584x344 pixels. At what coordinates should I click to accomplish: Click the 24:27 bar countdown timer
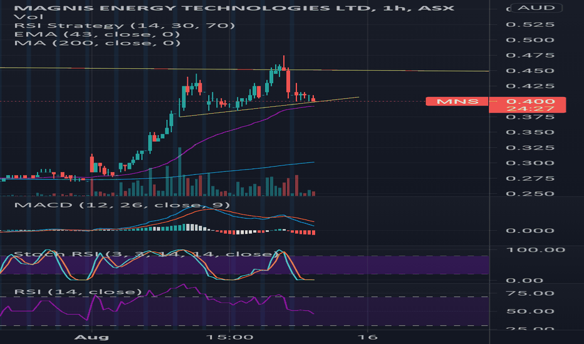[530, 109]
